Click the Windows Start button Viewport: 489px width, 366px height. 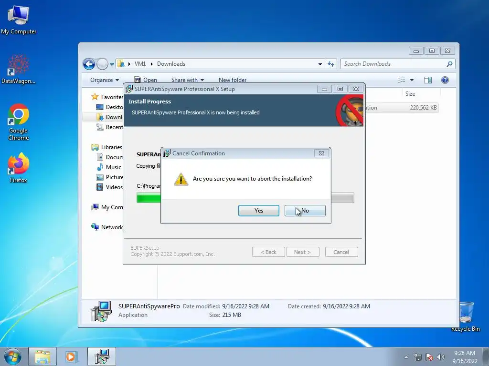(13, 356)
